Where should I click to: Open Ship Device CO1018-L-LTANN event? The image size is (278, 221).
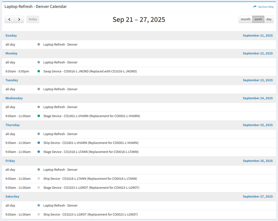point(90,179)
